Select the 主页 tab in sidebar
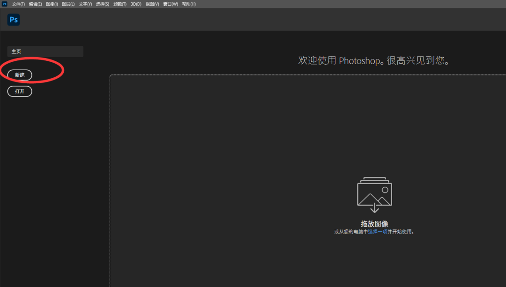The height and width of the screenshot is (287, 506). point(45,52)
